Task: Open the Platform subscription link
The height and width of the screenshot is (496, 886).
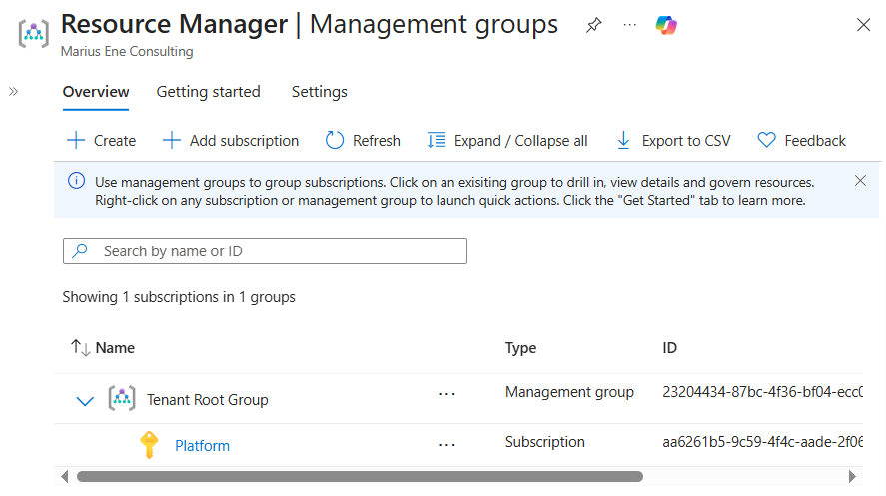Action: 202,446
